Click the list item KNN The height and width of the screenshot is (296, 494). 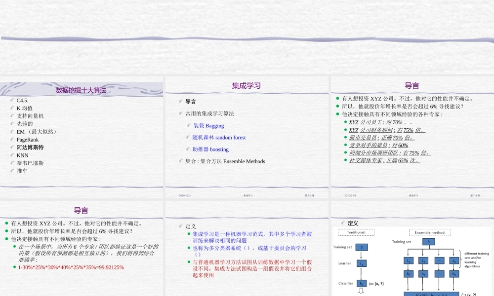coord(22,155)
